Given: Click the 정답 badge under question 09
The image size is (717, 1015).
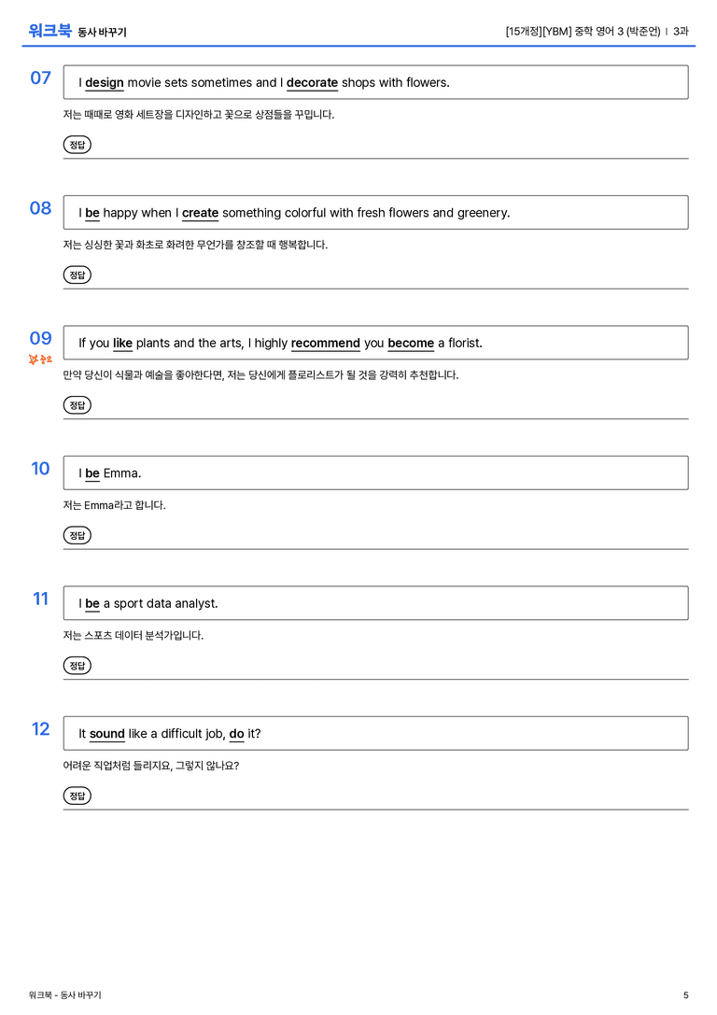Looking at the screenshot, I should (77, 404).
